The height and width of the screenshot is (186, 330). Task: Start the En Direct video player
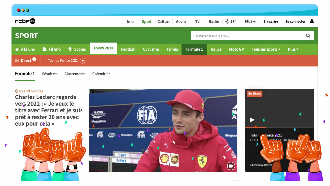[x=252, y=120]
